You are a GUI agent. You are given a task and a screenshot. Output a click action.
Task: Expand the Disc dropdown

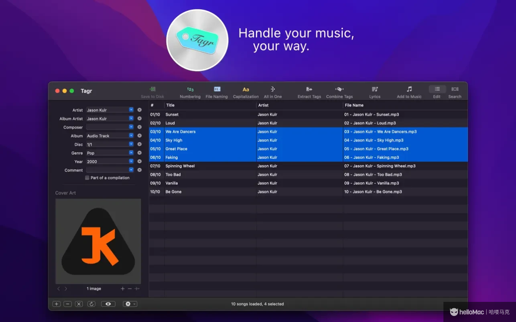pyautogui.click(x=131, y=144)
